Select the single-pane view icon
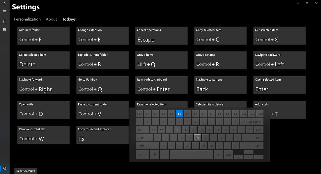The width and height of the screenshot is (321, 174). [5, 21]
